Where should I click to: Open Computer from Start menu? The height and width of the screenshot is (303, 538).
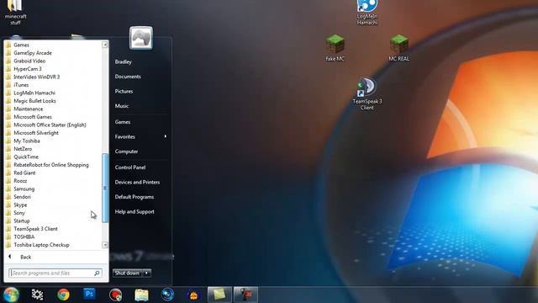[x=126, y=151]
